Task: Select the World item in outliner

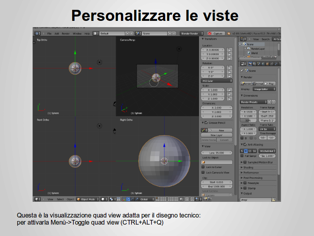Action: 254,53
